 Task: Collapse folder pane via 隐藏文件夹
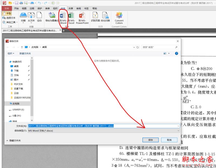(x=13, y=140)
